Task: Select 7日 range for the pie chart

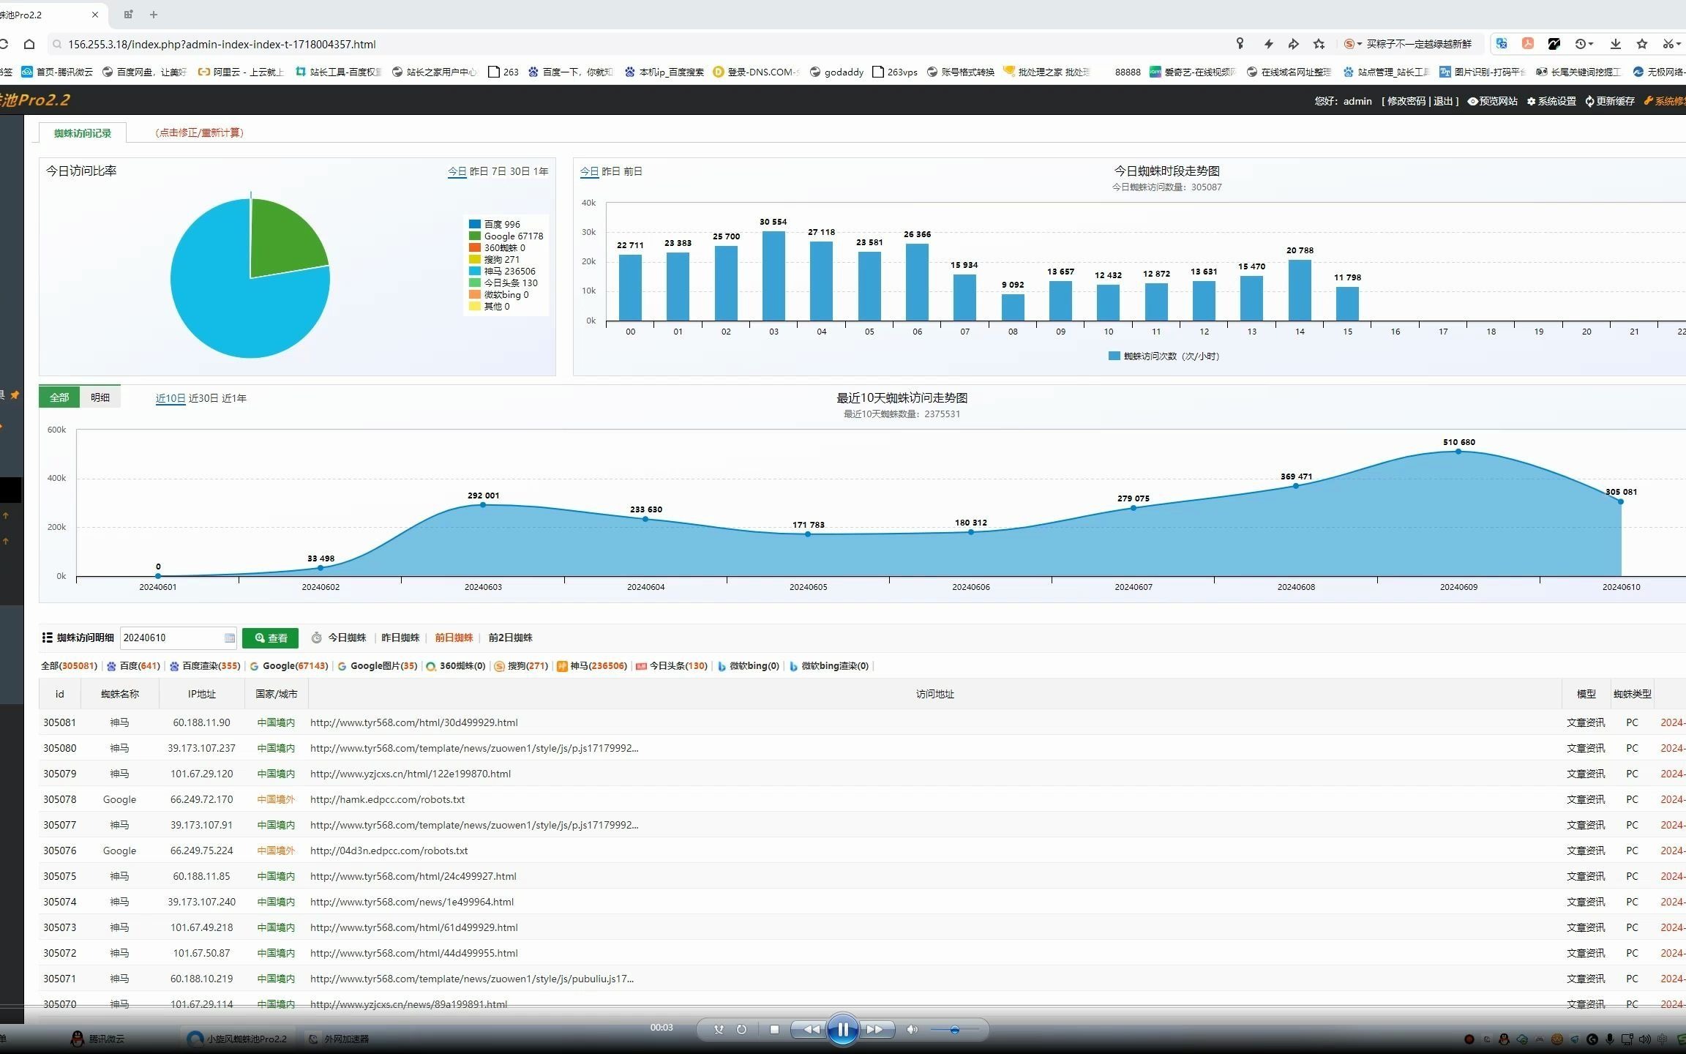Action: [x=499, y=171]
